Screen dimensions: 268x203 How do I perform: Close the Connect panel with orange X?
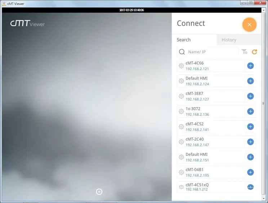tap(249, 25)
